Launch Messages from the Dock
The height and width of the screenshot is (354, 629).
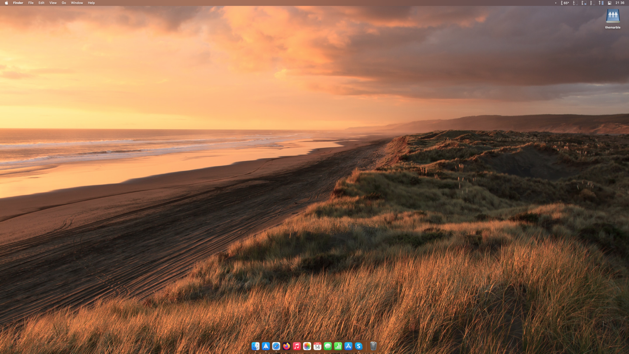pyautogui.click(x=328, y=346)
